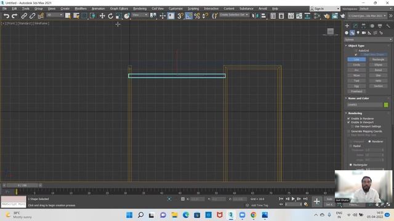Screen dimensions: 394x221
Task: Open the Render Setup teapot icon
Action: pos(326,16)
